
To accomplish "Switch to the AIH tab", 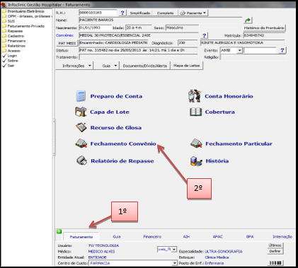I will [186, 237].
